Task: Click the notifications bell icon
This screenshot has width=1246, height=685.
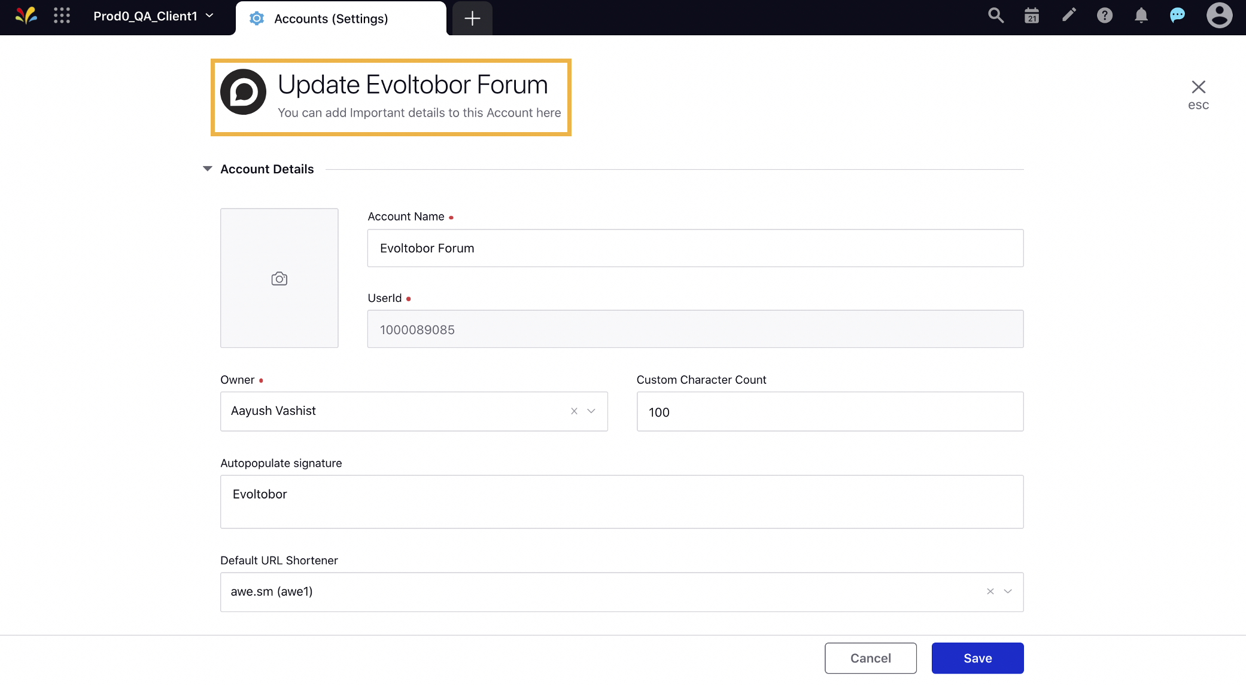Action: 1141,16
